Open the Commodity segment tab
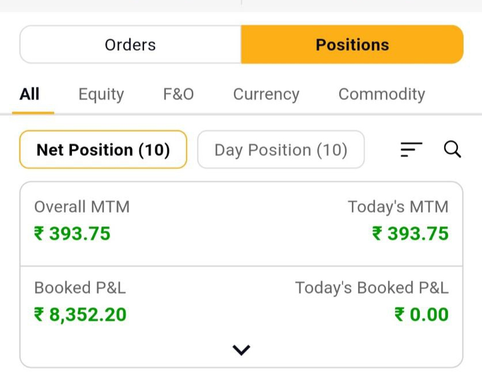The image size is (482, 386). [x=382, y=94]
